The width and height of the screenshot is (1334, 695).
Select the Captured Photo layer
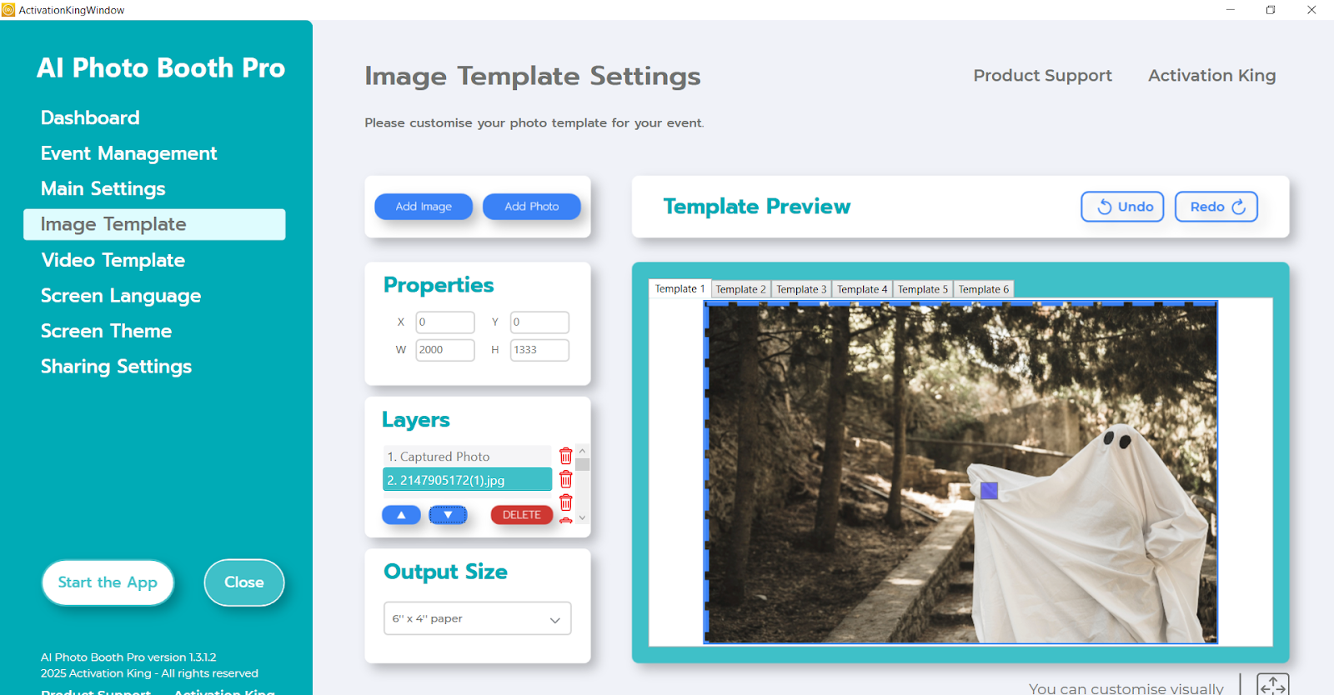(x=467, y=457)
